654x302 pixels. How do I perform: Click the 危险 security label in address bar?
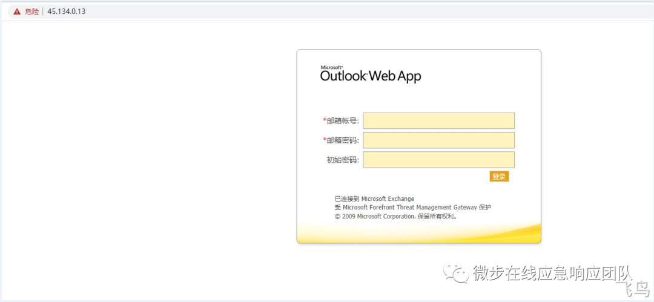[31, 11]
